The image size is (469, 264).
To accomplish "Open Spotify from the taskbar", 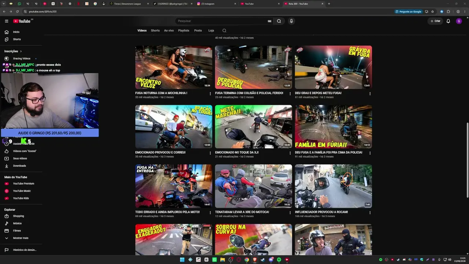I will (279, 260).
